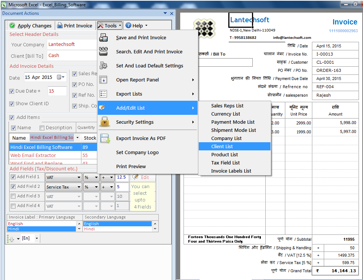Toggle the Show Client ID checkbox
363x280 pixels.
[x=11, y=104]
